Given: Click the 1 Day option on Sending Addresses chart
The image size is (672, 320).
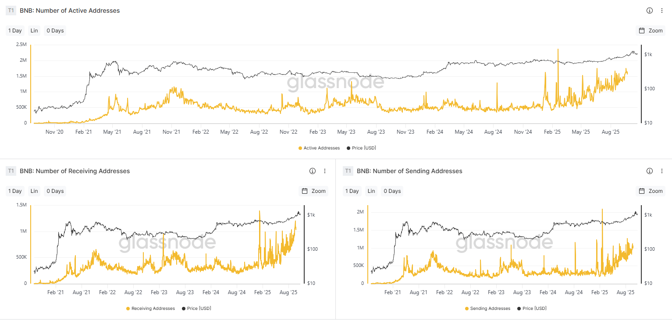Looking at the screenshot, I should (352, 191).
